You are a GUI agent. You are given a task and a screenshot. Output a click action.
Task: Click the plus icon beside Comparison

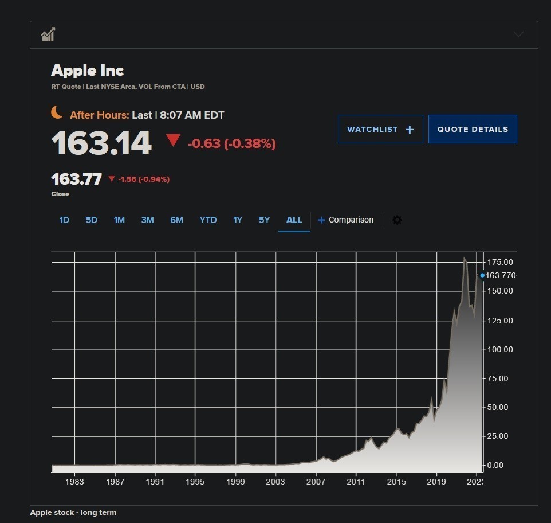tap(321, 220)
